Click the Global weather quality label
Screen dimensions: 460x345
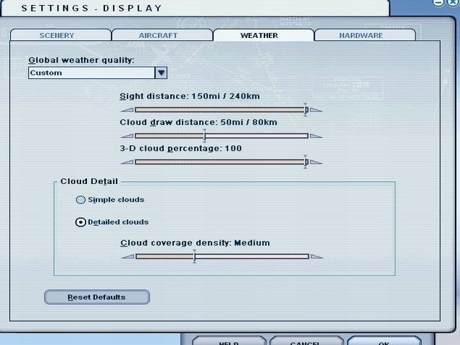coord(81,60)
